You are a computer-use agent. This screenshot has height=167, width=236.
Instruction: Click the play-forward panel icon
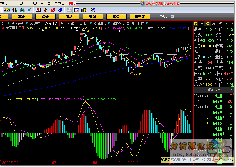pos(232,23)
